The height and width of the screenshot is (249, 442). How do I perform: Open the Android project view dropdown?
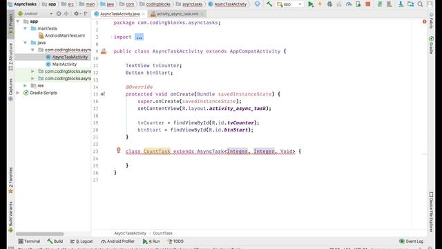[35, 14]
